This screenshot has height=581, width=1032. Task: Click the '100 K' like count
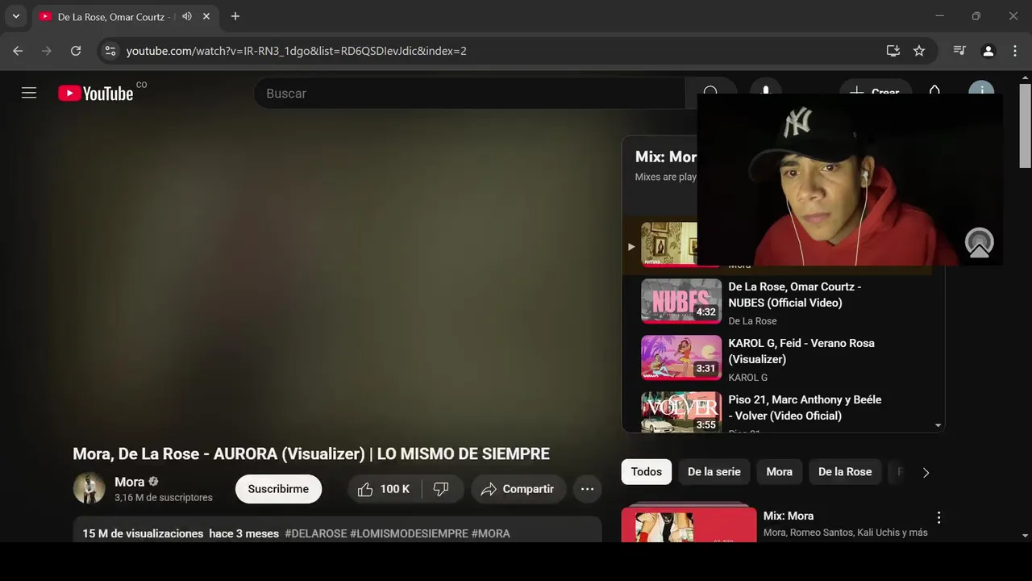pyautogui.click(x=395, y=489)
